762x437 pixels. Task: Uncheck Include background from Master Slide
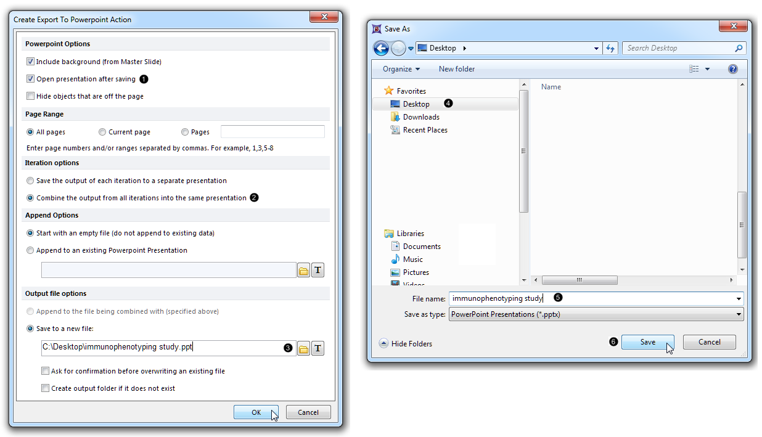pos(31,62)
